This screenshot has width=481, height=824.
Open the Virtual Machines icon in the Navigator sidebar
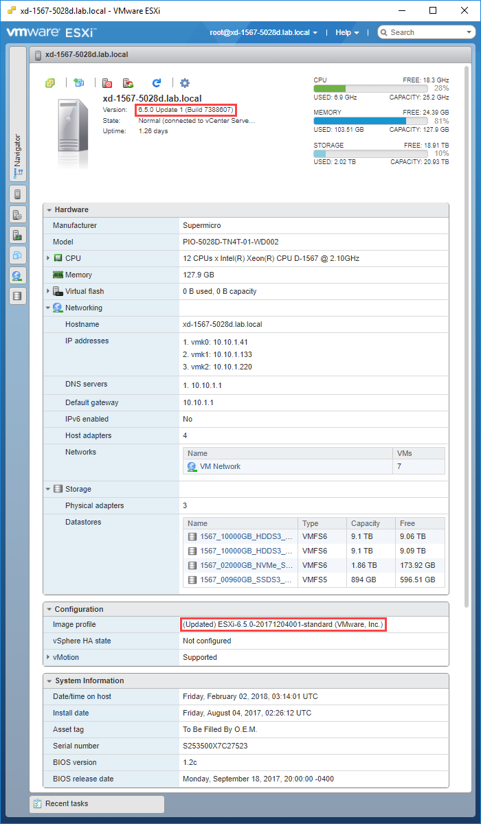(18, 255)
